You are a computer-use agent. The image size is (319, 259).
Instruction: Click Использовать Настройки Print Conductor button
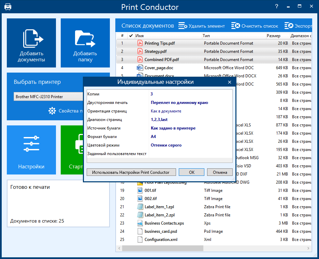[x=131, y=172]
